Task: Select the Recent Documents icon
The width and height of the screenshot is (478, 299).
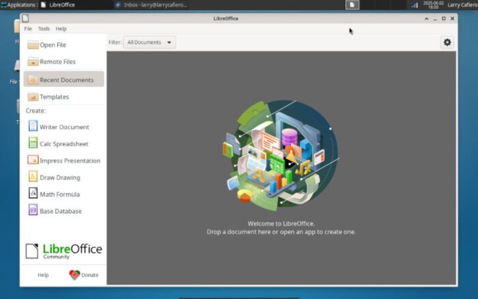Action: [33, 80]
